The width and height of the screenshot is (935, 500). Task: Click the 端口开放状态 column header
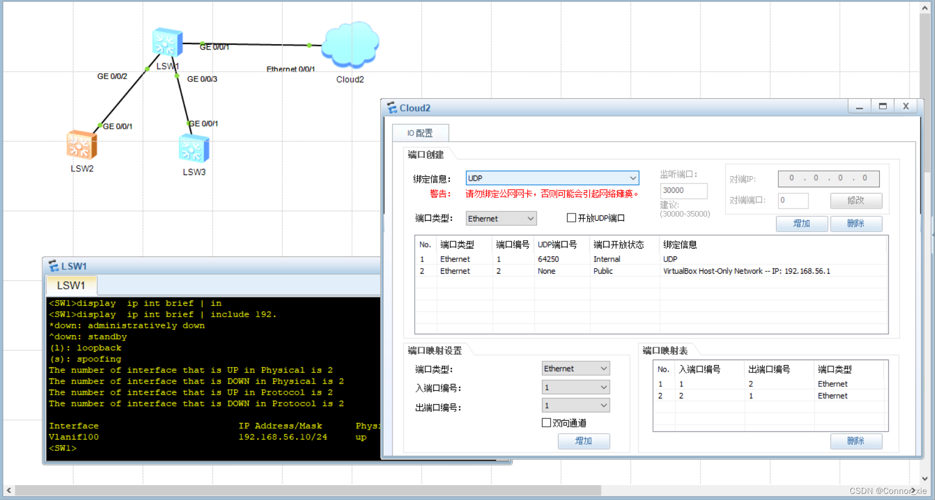(624, 245)
